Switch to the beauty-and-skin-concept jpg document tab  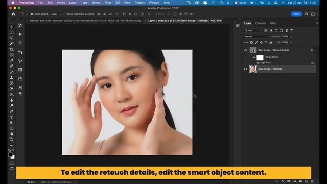tap(85, 21)
